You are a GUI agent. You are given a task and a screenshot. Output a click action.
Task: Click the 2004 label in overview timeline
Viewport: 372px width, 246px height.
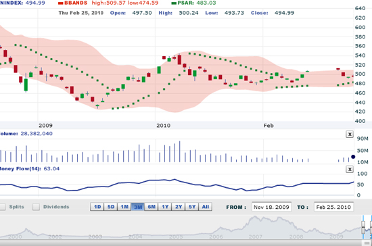135,237
